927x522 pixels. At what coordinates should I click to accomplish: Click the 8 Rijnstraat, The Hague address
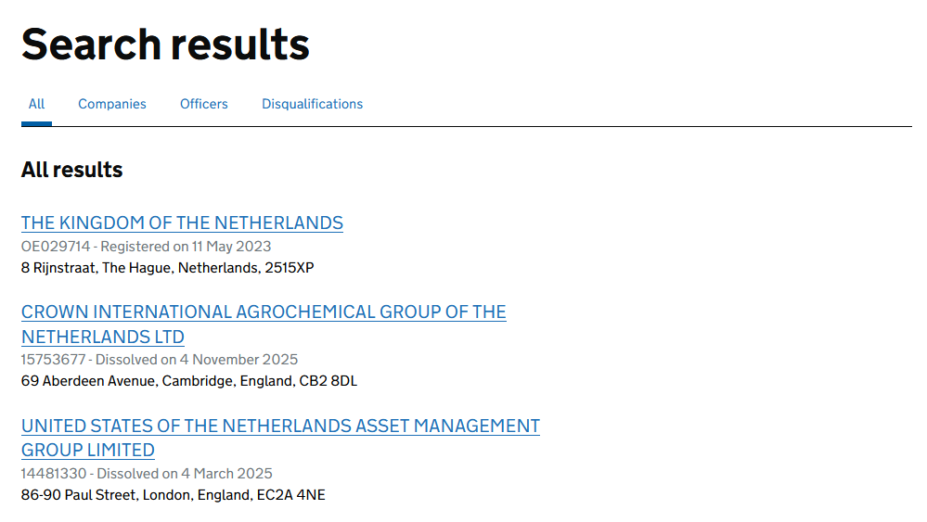click(x=168, y=268)
